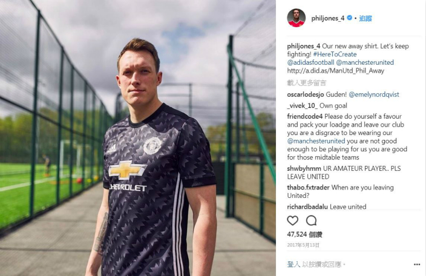Open the friendcode4 commenter profile

(x=305, y=116)
